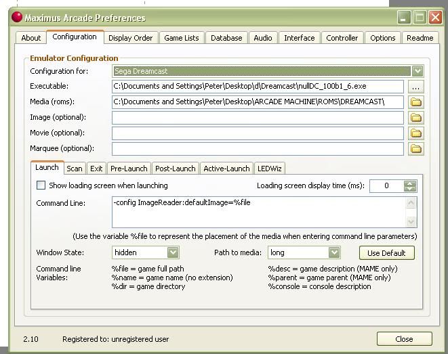This screenshot has width=448, height=354.
Task: Switch to the Scan sub-tab
Action: [75, 169]
